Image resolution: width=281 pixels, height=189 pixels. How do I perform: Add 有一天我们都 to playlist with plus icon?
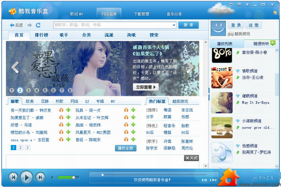(x=68, y=110)
